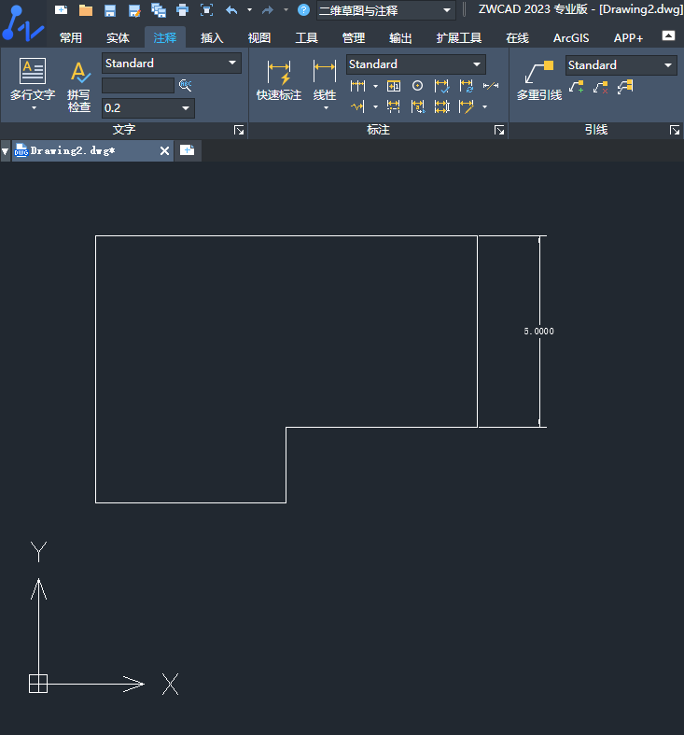The height and width of the screenshot is (735, 684).
Task: Open the 引线 panel dialog launcher
Action: click(675, 131)
